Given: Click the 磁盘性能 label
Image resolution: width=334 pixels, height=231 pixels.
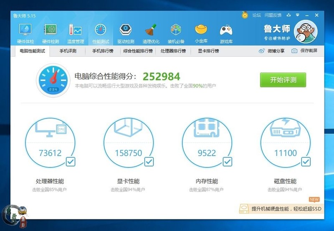Looking at the screenshot, I should [285, 181].
